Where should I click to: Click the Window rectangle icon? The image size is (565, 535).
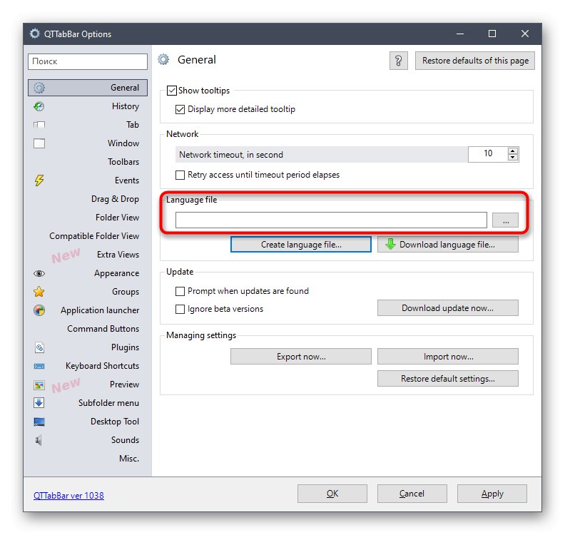tap(39, 143)
